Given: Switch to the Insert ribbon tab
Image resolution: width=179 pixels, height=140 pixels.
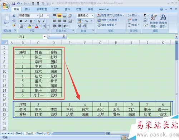Looking at the screenshot, I should pyautogui.click(x=28, y=9).
